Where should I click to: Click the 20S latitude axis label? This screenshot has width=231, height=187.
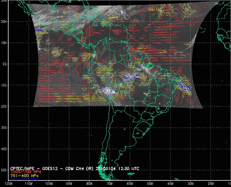tap(4, 106)
